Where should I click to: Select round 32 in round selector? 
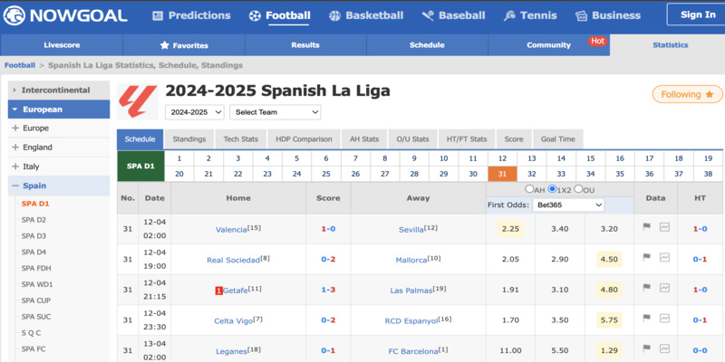point(532,174)
